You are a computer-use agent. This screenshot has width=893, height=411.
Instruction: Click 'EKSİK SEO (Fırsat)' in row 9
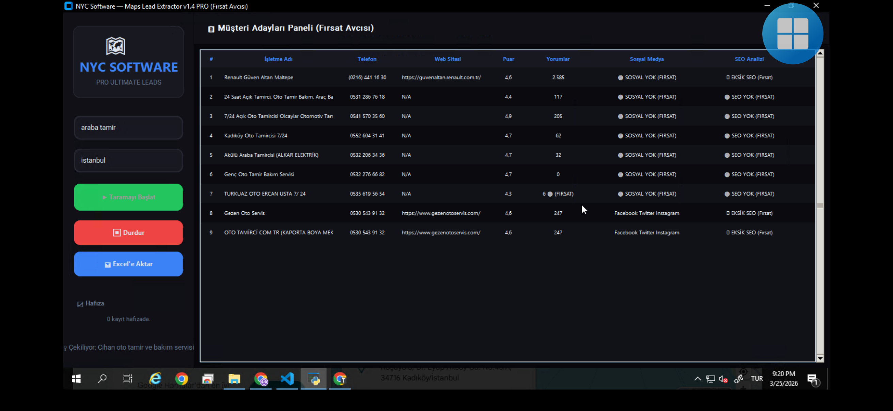pyautogui.click(x=749, y=233)
